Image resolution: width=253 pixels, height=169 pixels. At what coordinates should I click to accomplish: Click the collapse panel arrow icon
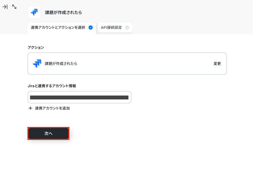point(5,7)
